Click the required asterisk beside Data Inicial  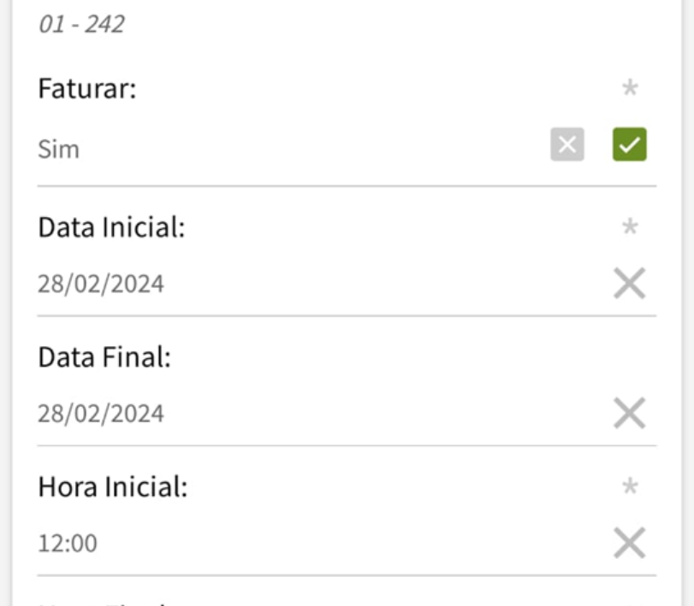click(630, 227)
